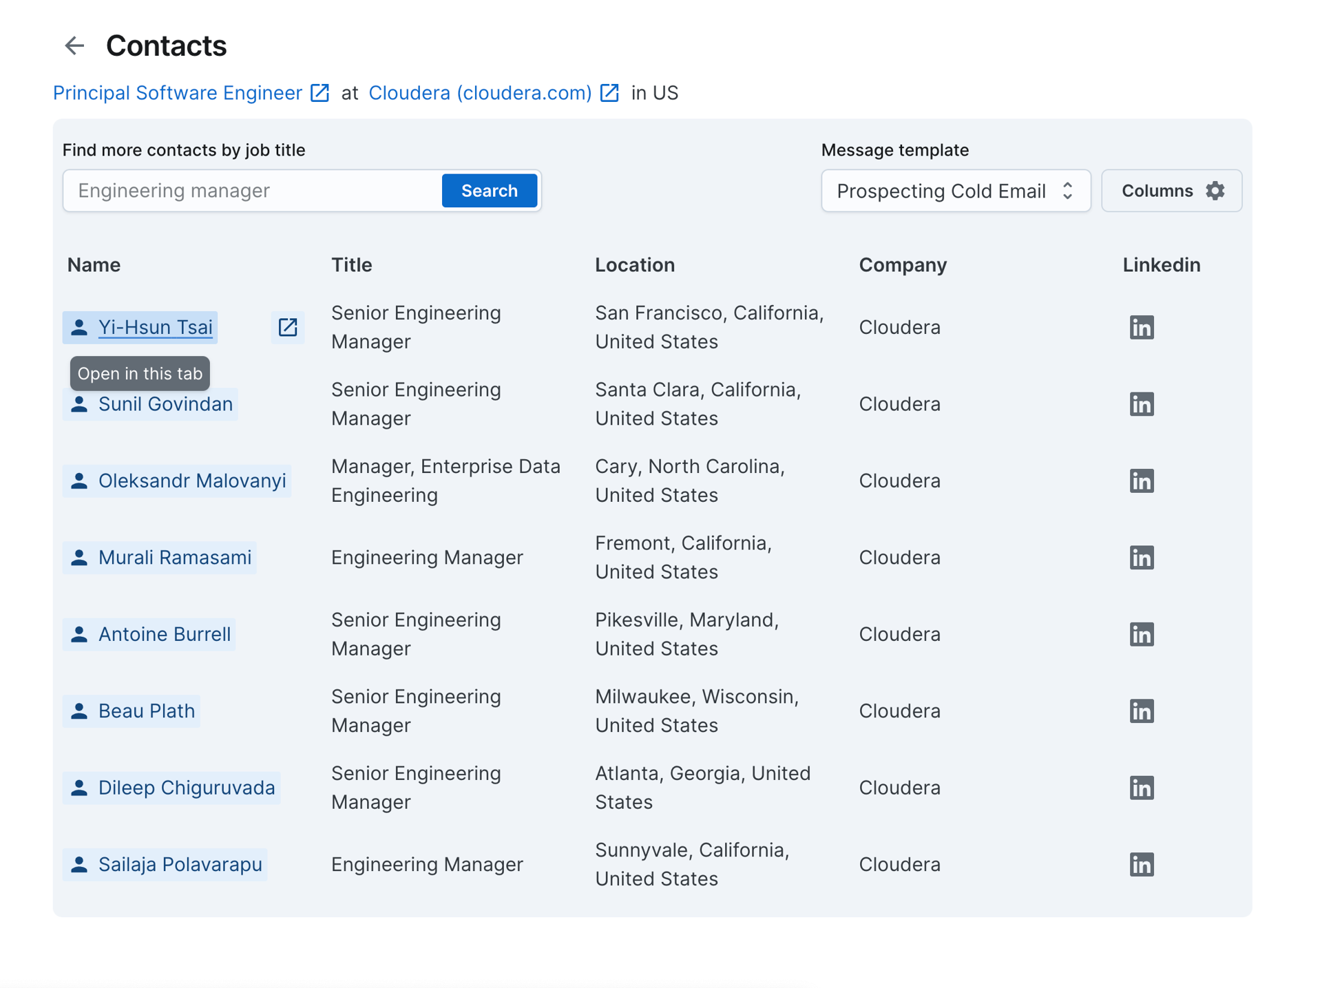Select Manager, Enterprise Data Engineering title cell
This screenshot has width=1322, height=988.
click(445, 481)
